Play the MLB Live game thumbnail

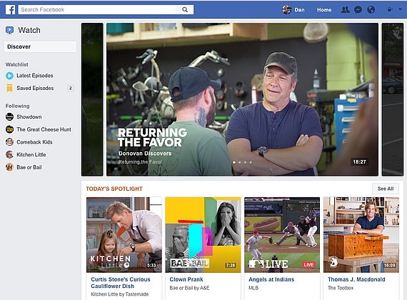pyautogui.click(x=282, y=235)
